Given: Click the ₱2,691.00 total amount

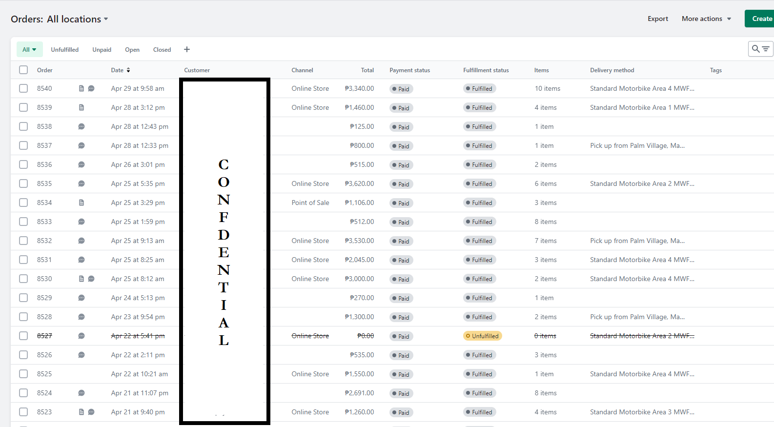Looking at the screenshot, I should tap(359, 393).
